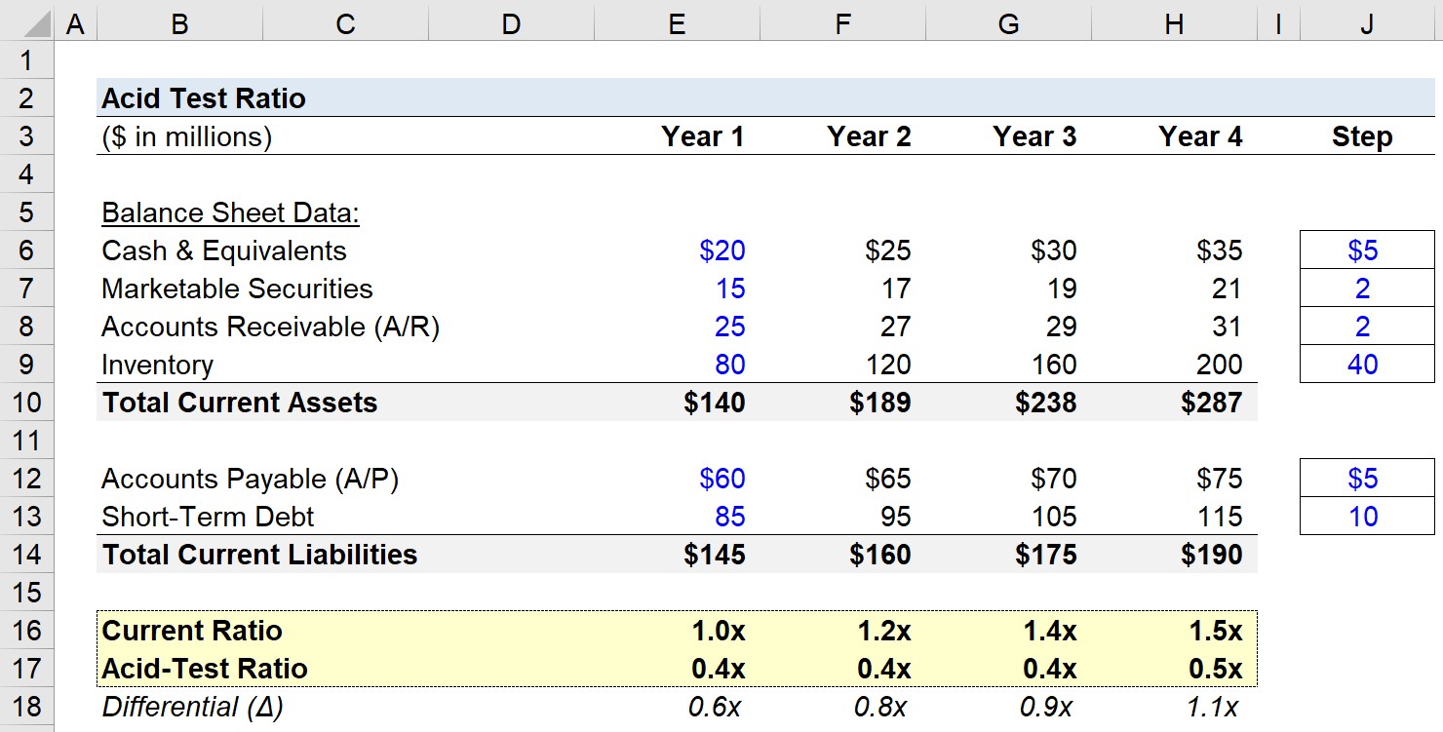Select Year 4 total current liabilities $190
1443x732 pixels.
click(x=1212, y=555)
